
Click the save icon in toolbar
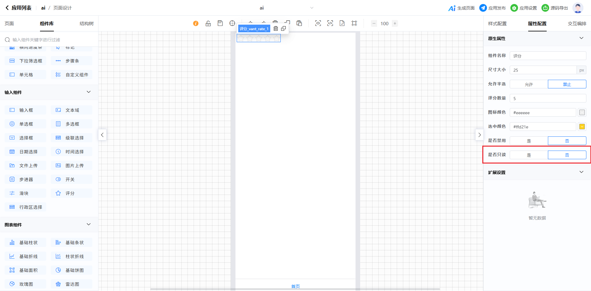click(x=220, y=23)
